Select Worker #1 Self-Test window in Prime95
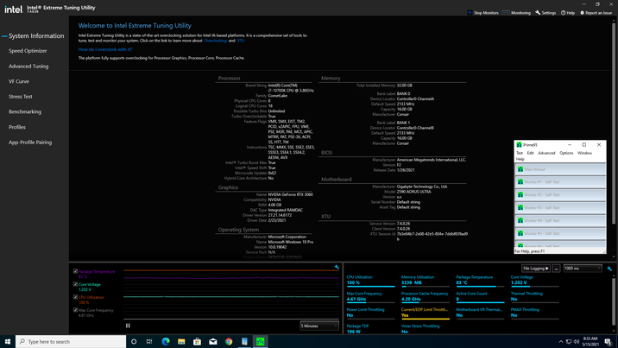The height and width of the screenshot is (348, 618). [x=560, y=181]
